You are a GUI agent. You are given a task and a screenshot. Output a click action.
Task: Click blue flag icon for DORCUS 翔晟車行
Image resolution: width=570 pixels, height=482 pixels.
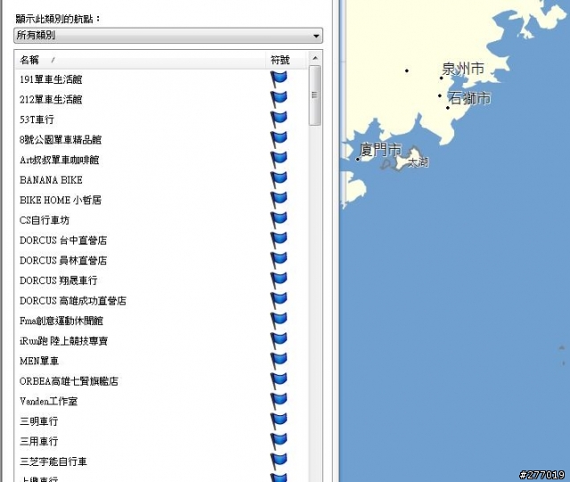pyautogui.click(x=279, y=281)
